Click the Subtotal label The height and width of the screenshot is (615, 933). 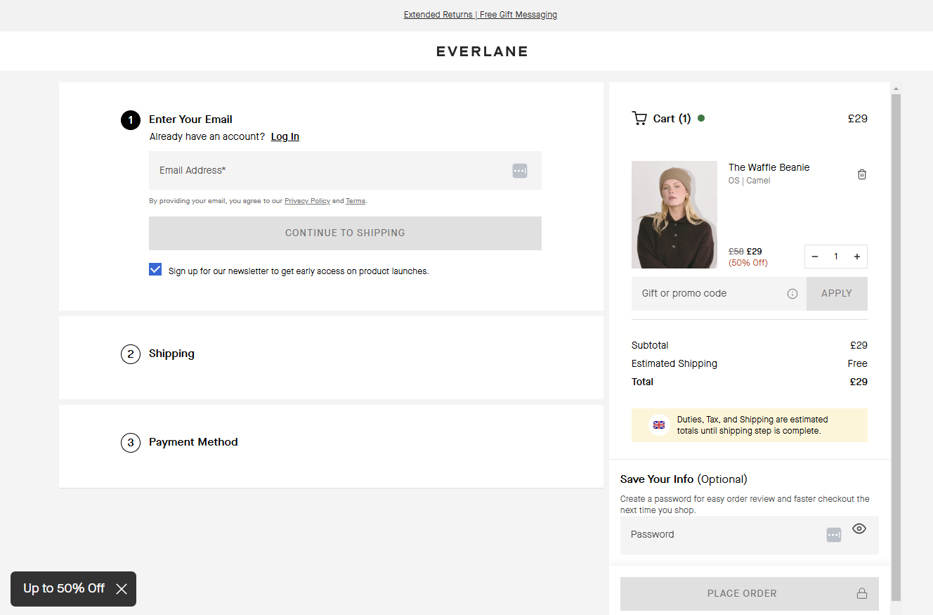pyautogui.click(x=650, y=345)
